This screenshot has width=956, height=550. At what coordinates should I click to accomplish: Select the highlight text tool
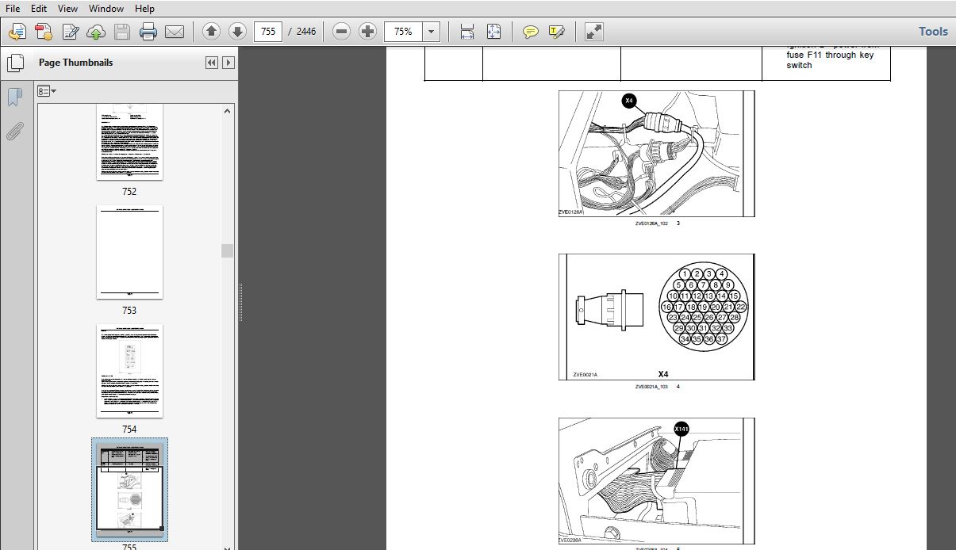557,32
